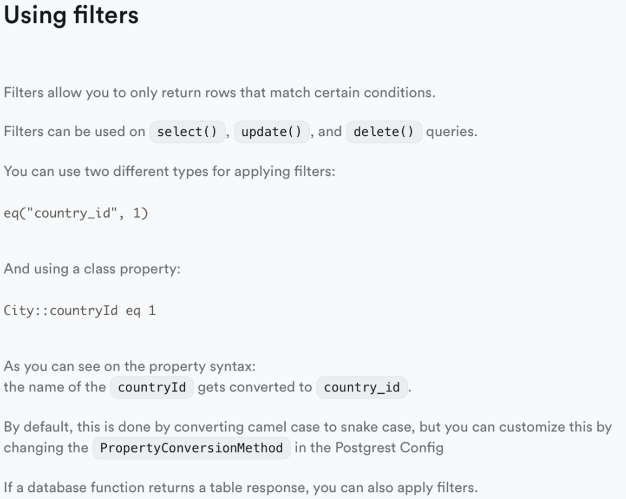Click the 'Using filters' heading
Viewport: 626px width, 499px height.
(x=71, y=15)
